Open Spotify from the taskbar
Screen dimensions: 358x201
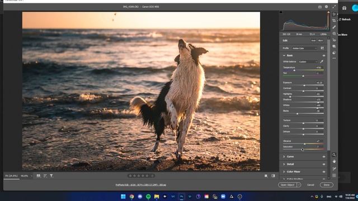[x=148, y=197]
